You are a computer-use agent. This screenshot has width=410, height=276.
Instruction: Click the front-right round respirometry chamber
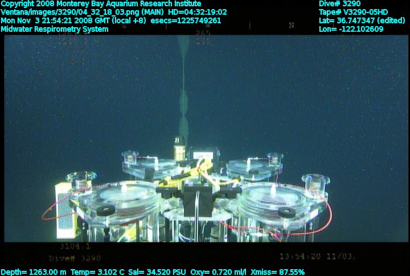275,199
